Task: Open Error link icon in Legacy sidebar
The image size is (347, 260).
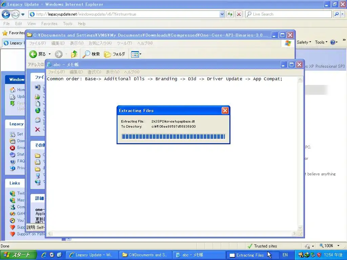Action: pos(13,148)
